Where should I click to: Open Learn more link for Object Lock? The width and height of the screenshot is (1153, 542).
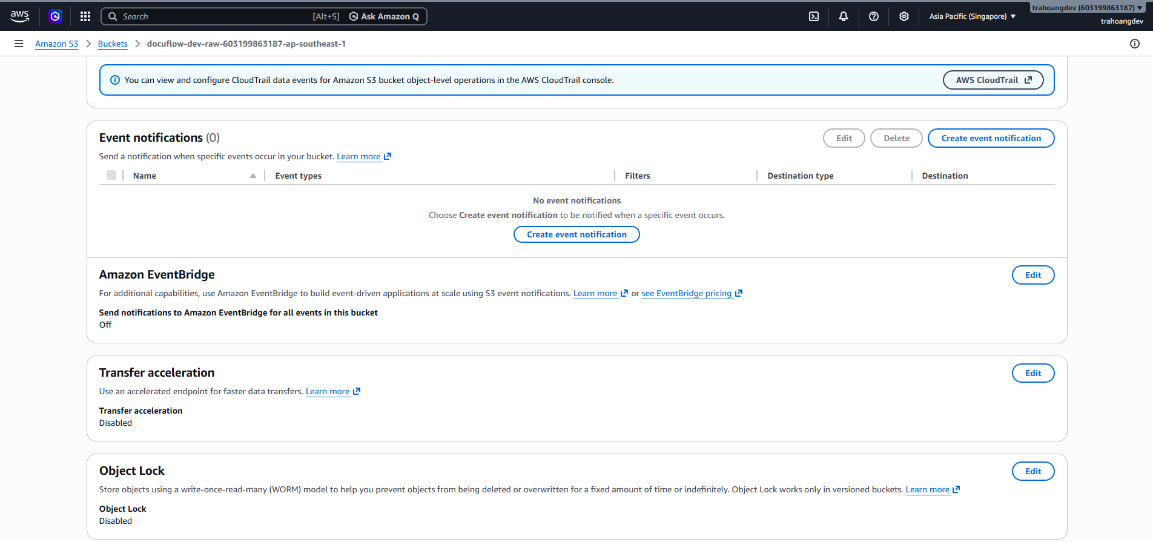933,489
